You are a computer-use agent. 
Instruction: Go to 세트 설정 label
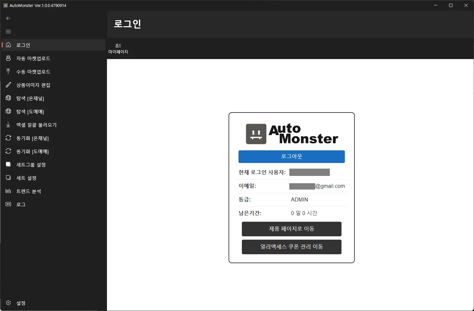pos(26,178)
